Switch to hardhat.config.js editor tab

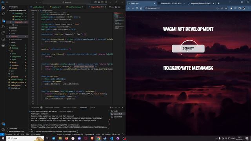coord(75,7)
